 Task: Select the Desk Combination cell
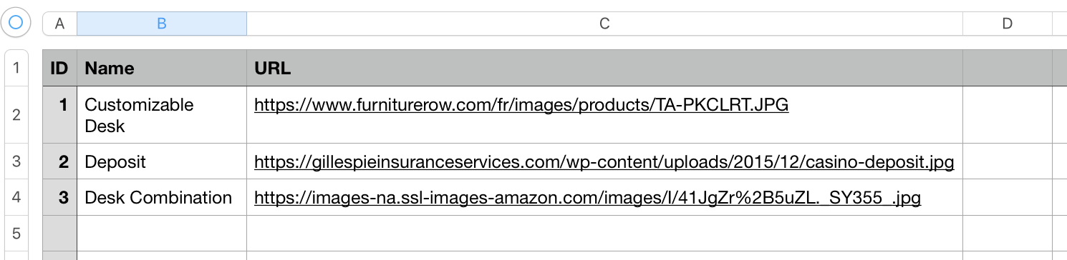(162, 197)
